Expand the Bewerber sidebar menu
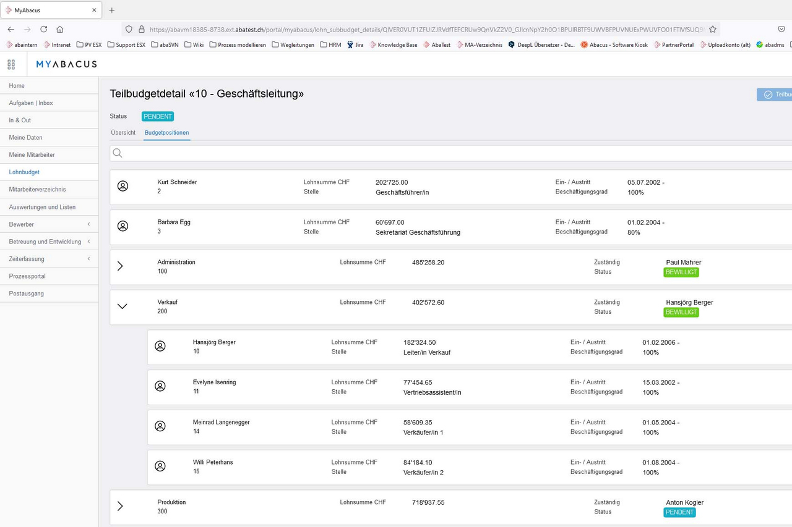Screen dimensions: 792x527 click(x=88, y=224)
